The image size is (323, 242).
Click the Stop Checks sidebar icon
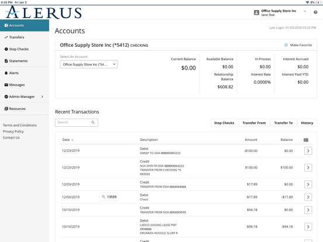6,49
